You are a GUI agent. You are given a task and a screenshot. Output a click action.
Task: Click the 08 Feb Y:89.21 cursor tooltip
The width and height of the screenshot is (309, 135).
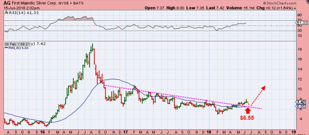pos(17,44)
